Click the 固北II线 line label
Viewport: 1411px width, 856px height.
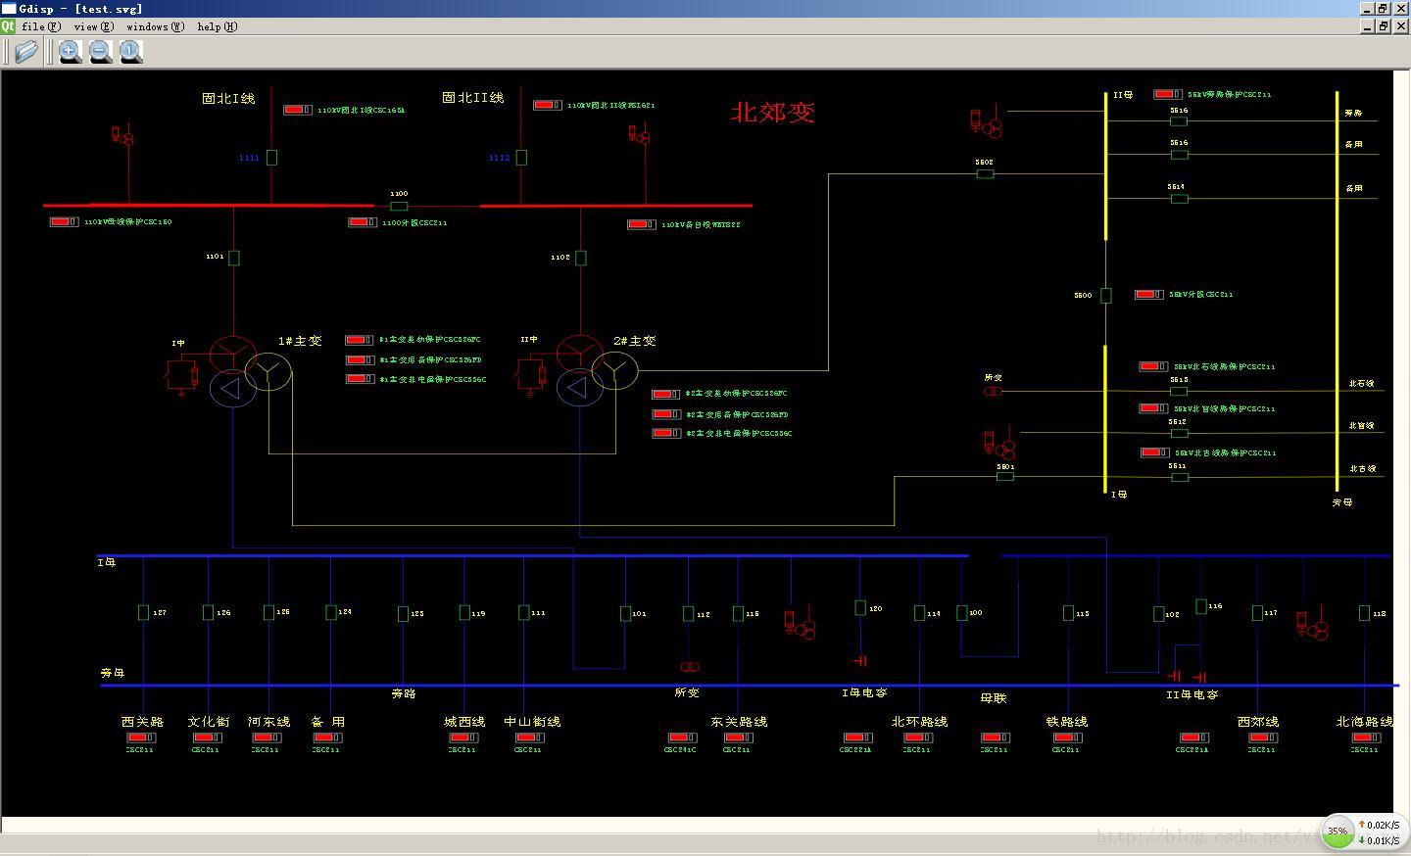(x=473, y=97)
